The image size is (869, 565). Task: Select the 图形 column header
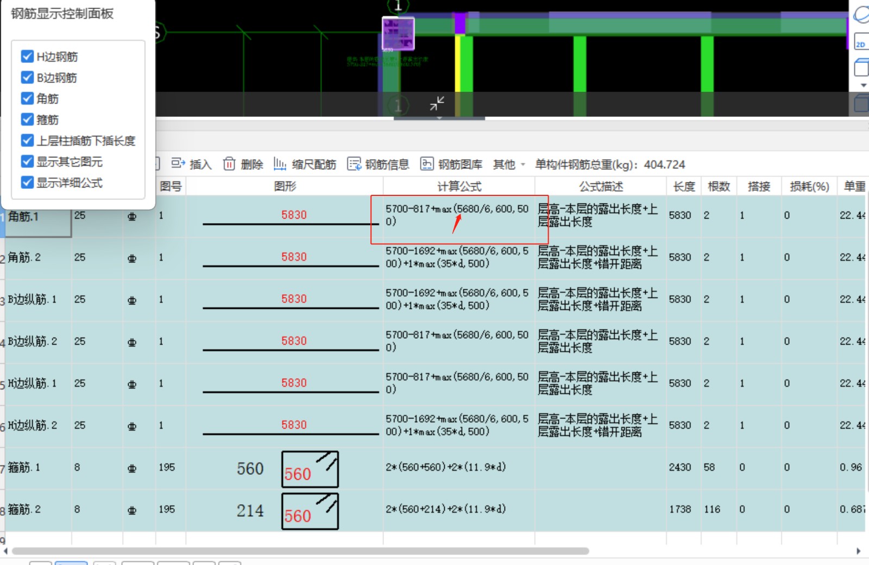coord(285,186)
